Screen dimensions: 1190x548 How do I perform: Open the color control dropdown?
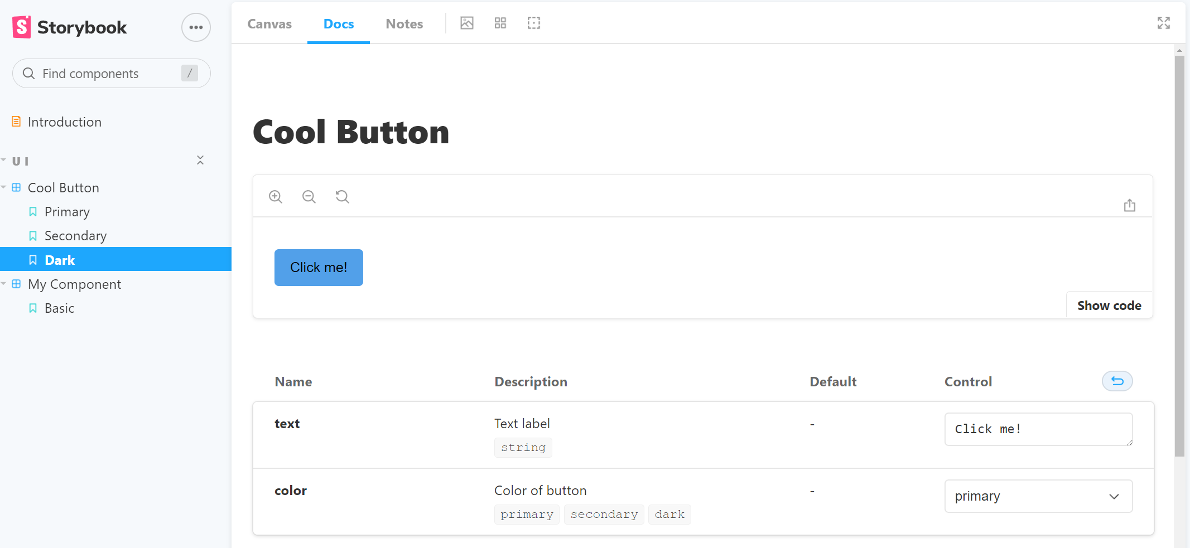point(1038,496)
